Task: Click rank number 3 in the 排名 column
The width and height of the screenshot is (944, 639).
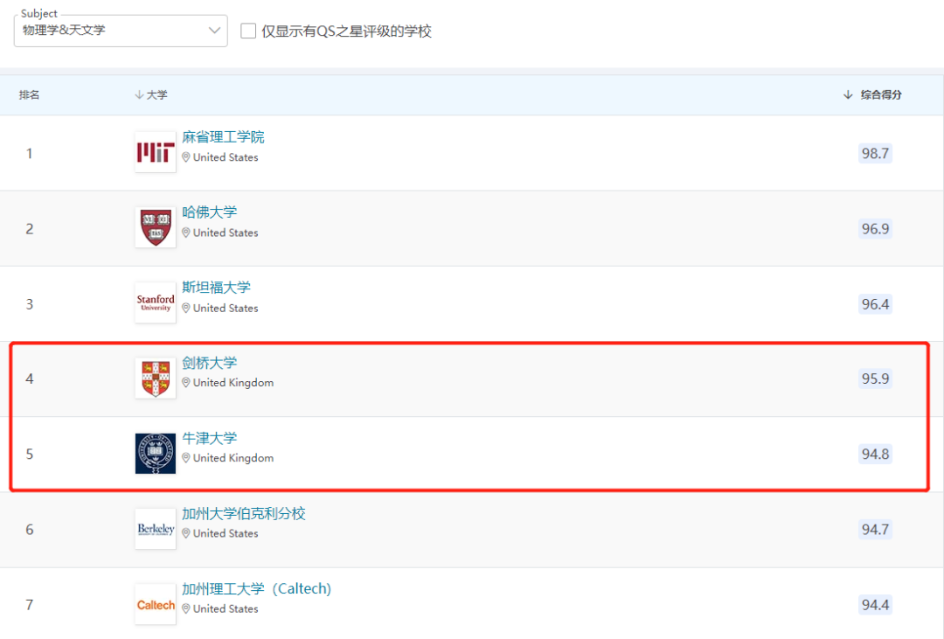Action: pos(29,303)
